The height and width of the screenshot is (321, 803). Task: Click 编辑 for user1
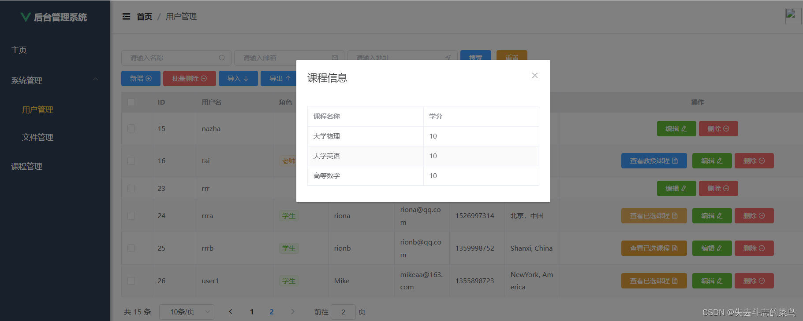[712, 281]
